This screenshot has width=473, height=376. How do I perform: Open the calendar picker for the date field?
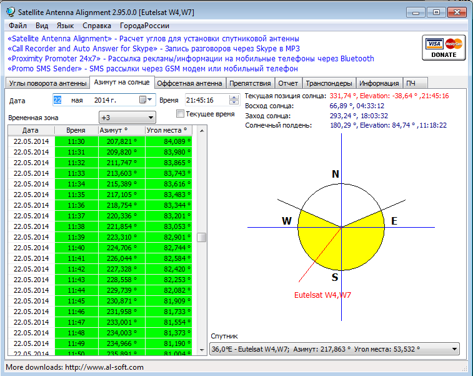146,99
